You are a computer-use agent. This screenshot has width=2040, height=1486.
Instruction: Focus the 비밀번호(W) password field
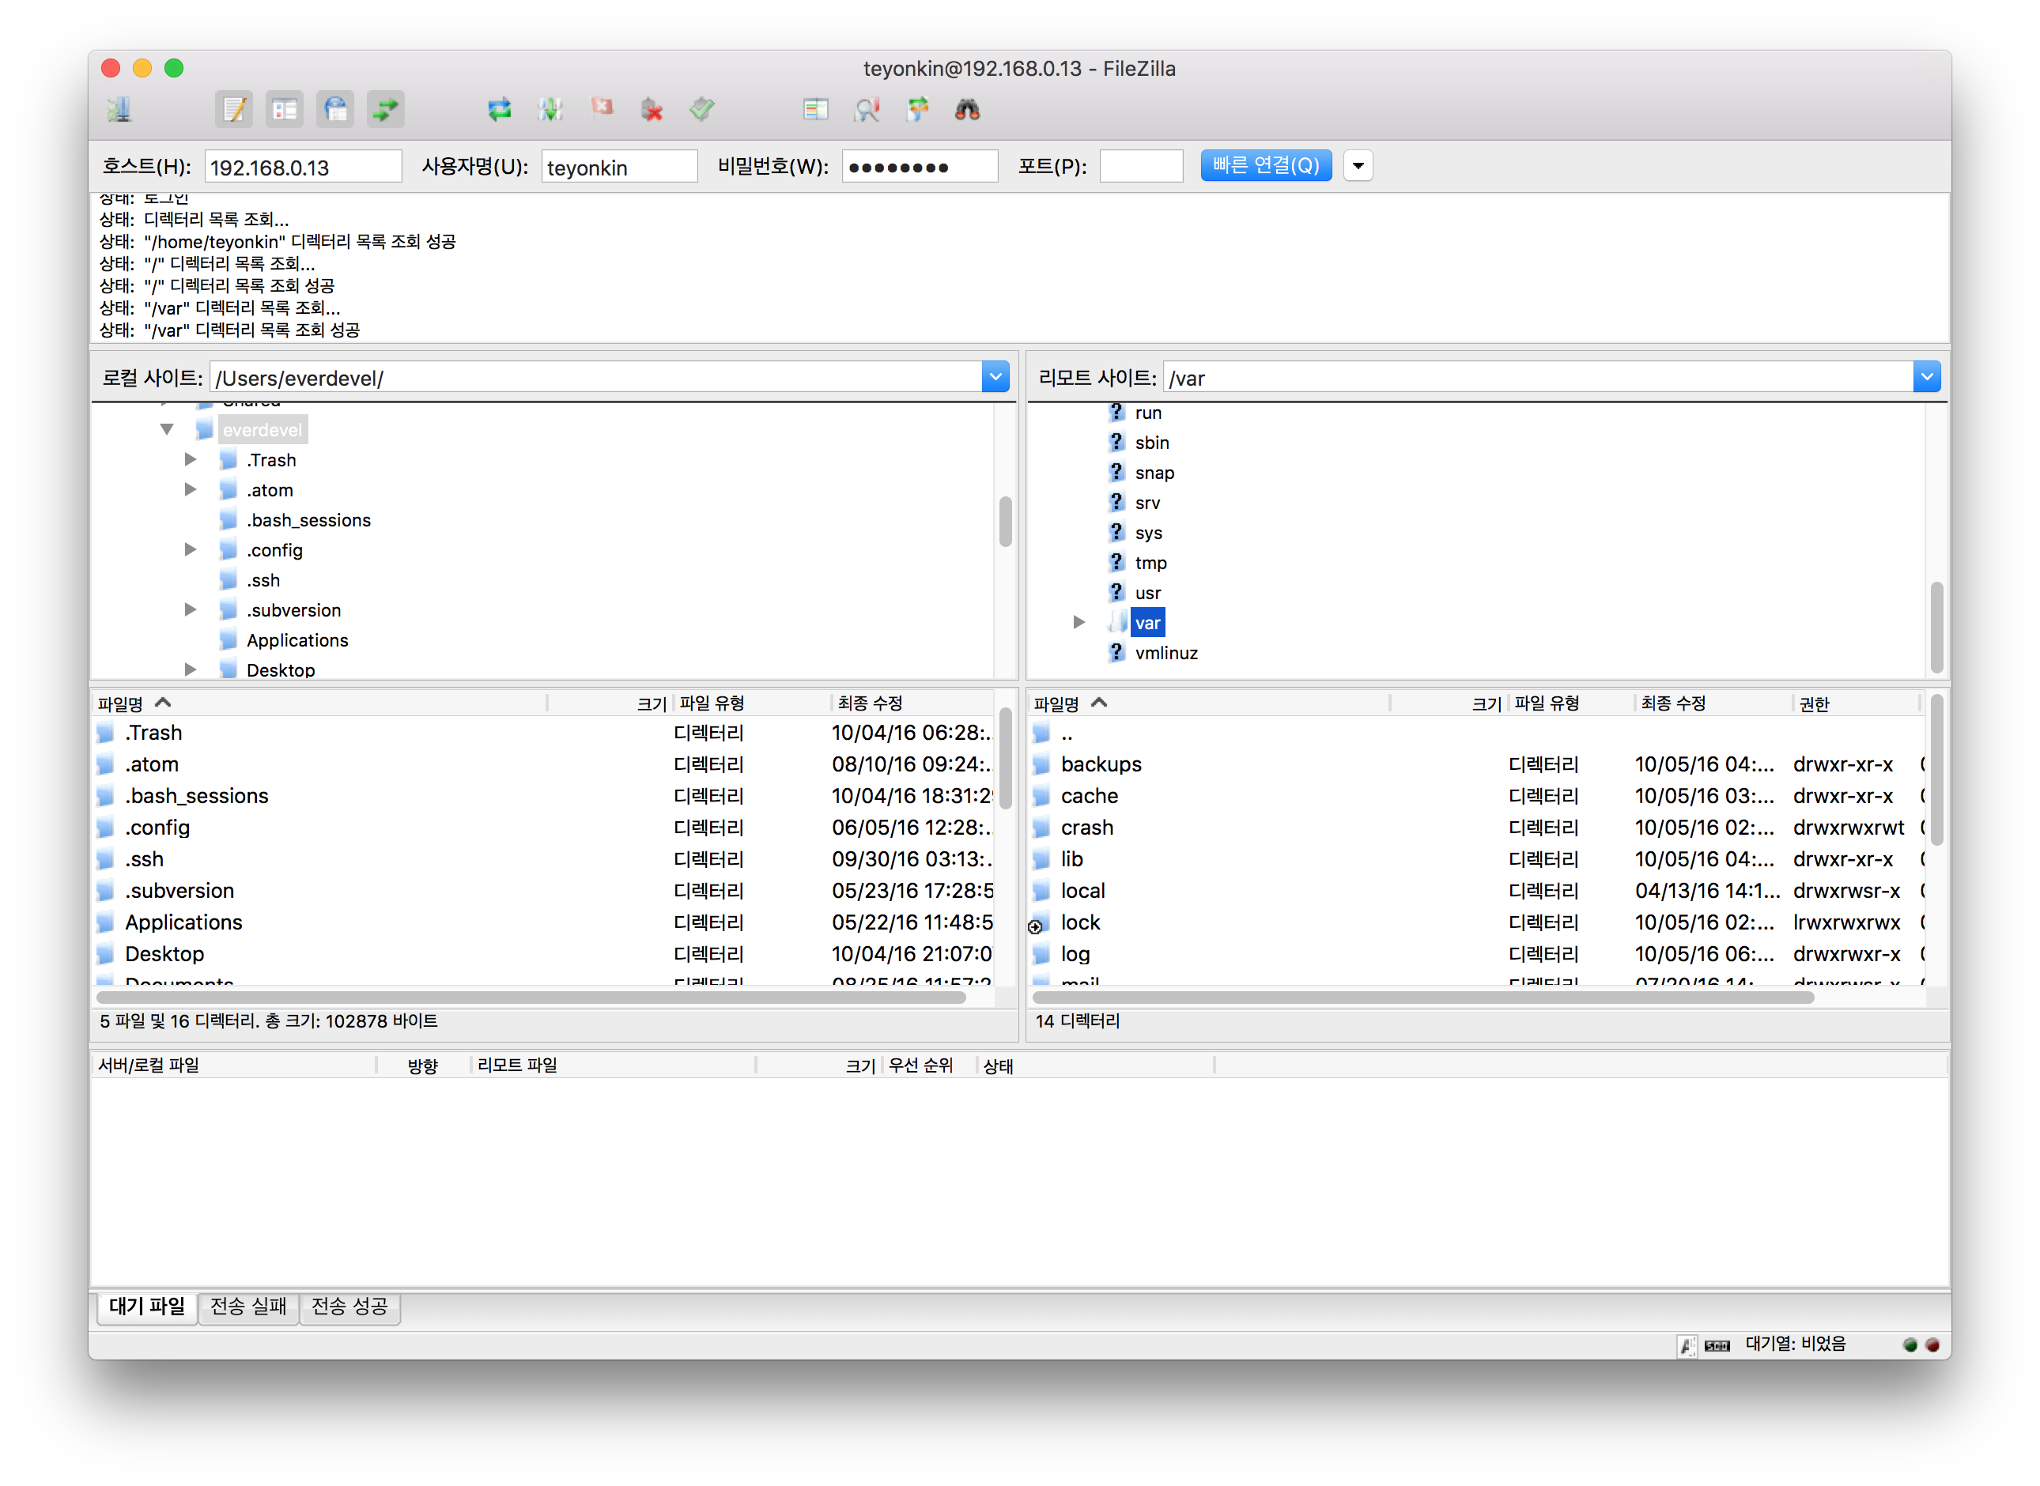(920, 168)
